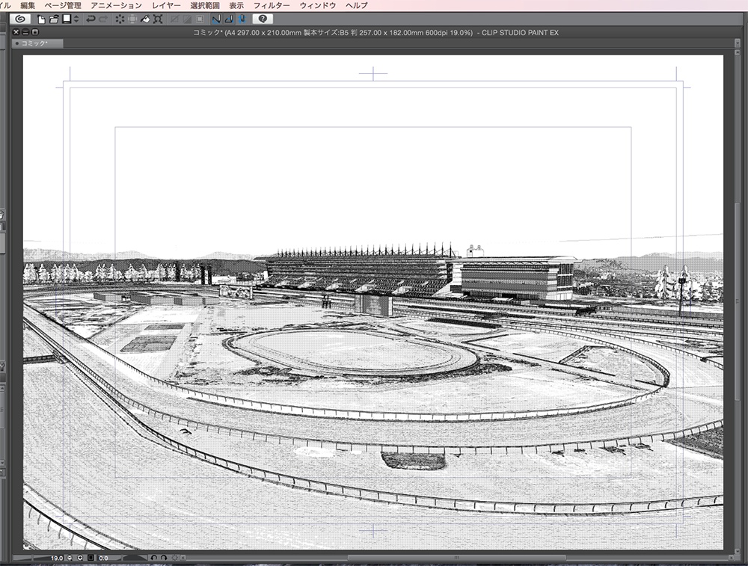Save the comic with the Save icon
The width and height of the screenshot is (748, 566).
pyautogui.click(x=67, y=19)
